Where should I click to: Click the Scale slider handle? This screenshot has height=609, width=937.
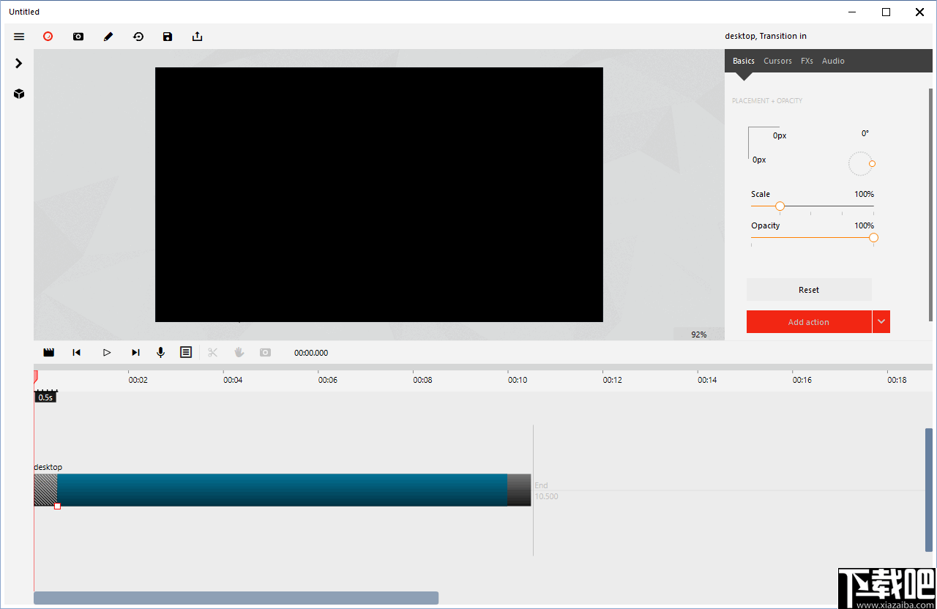coord(780,206)
